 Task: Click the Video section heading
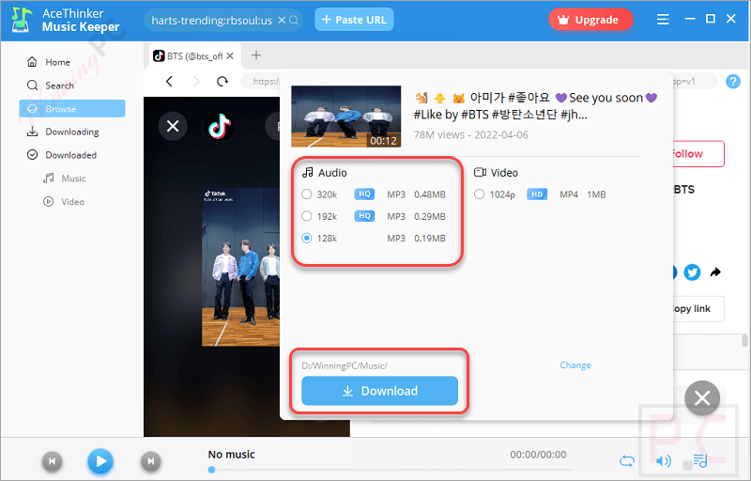[x=497, y=173]
